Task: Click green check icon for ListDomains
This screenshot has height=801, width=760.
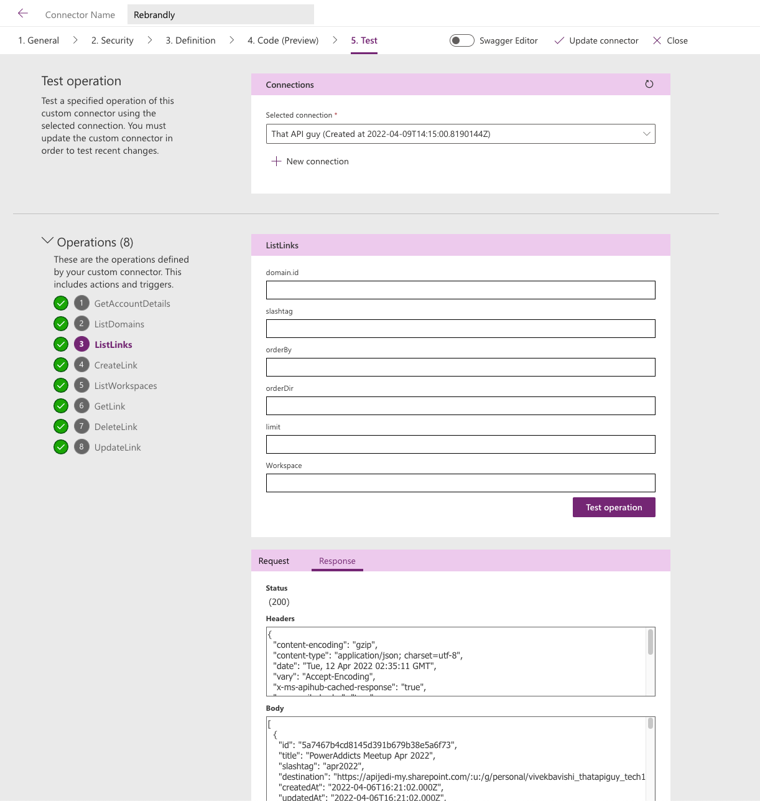Action: pyautogui.click(x=61, y=324)
